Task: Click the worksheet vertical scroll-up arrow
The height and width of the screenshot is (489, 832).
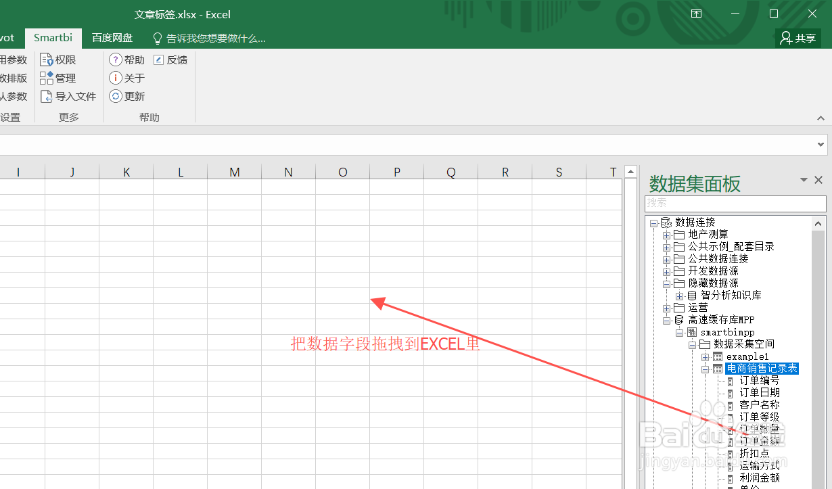Action: coord(630,172)
